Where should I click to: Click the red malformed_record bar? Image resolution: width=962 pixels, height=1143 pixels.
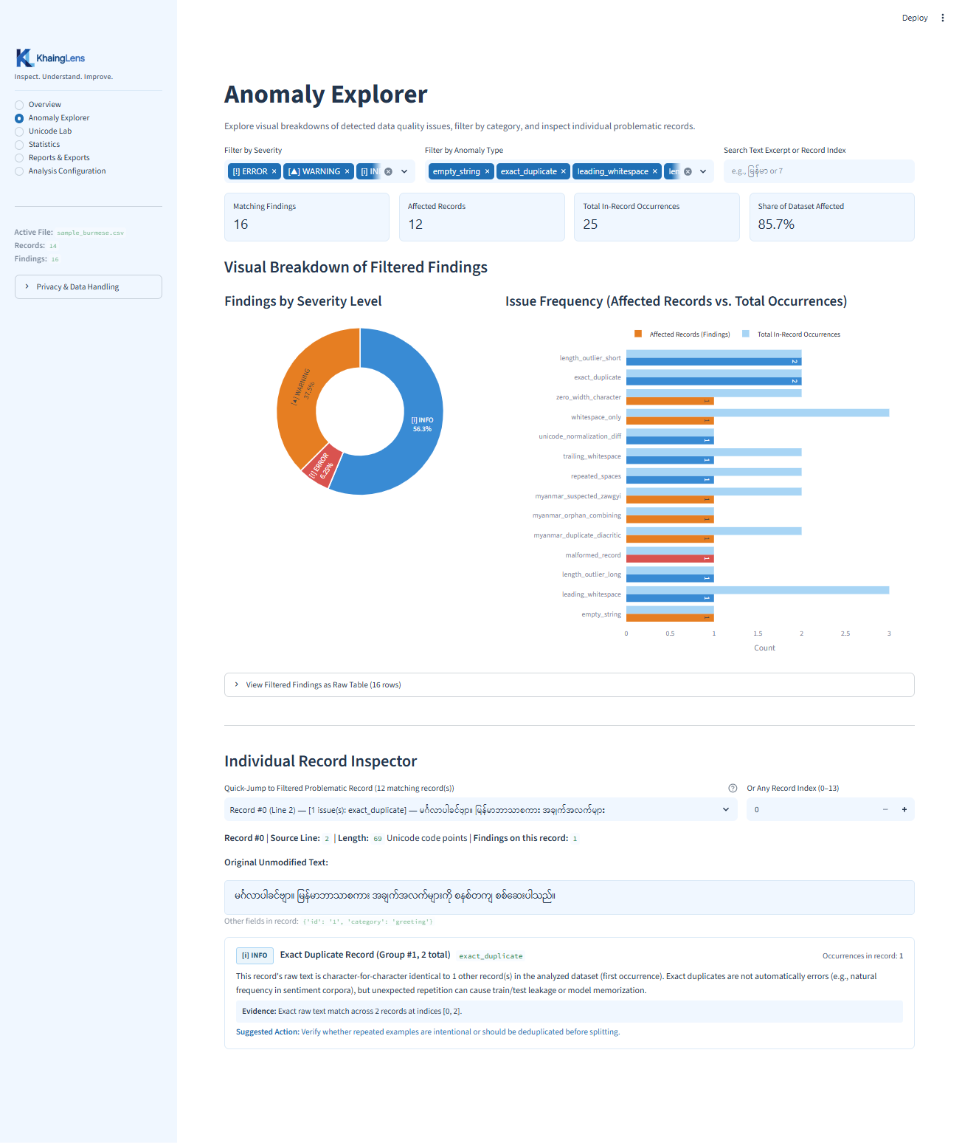pyautogui.click(x=670, y=558)
